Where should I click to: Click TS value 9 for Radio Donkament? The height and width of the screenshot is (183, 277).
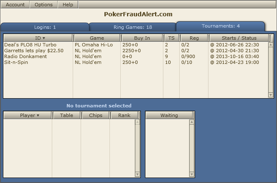166,56
